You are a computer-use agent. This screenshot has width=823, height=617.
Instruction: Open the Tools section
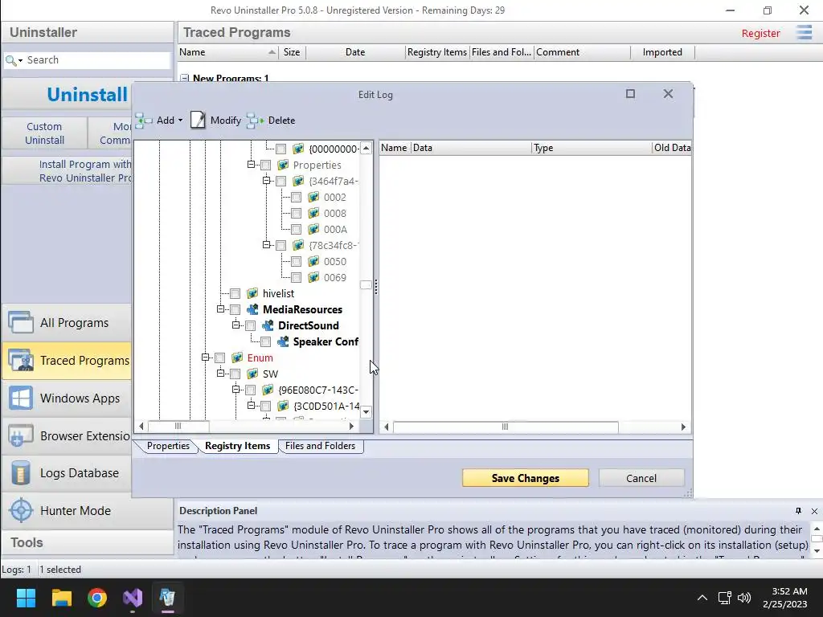click(x=87, y=542)
